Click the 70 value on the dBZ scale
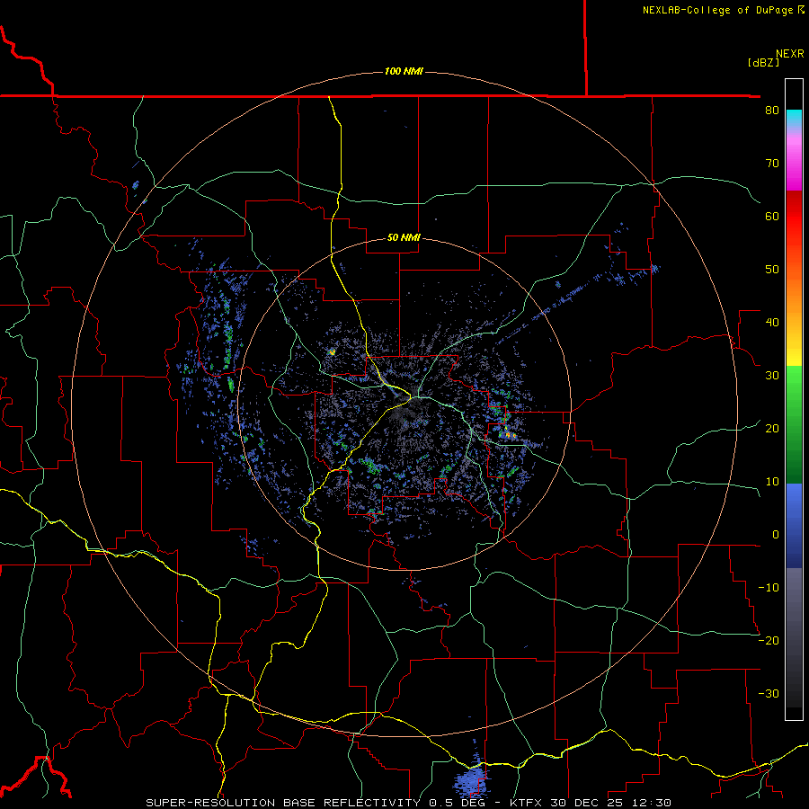The width and height of the screenshot is (809, 809). (772, 164)
